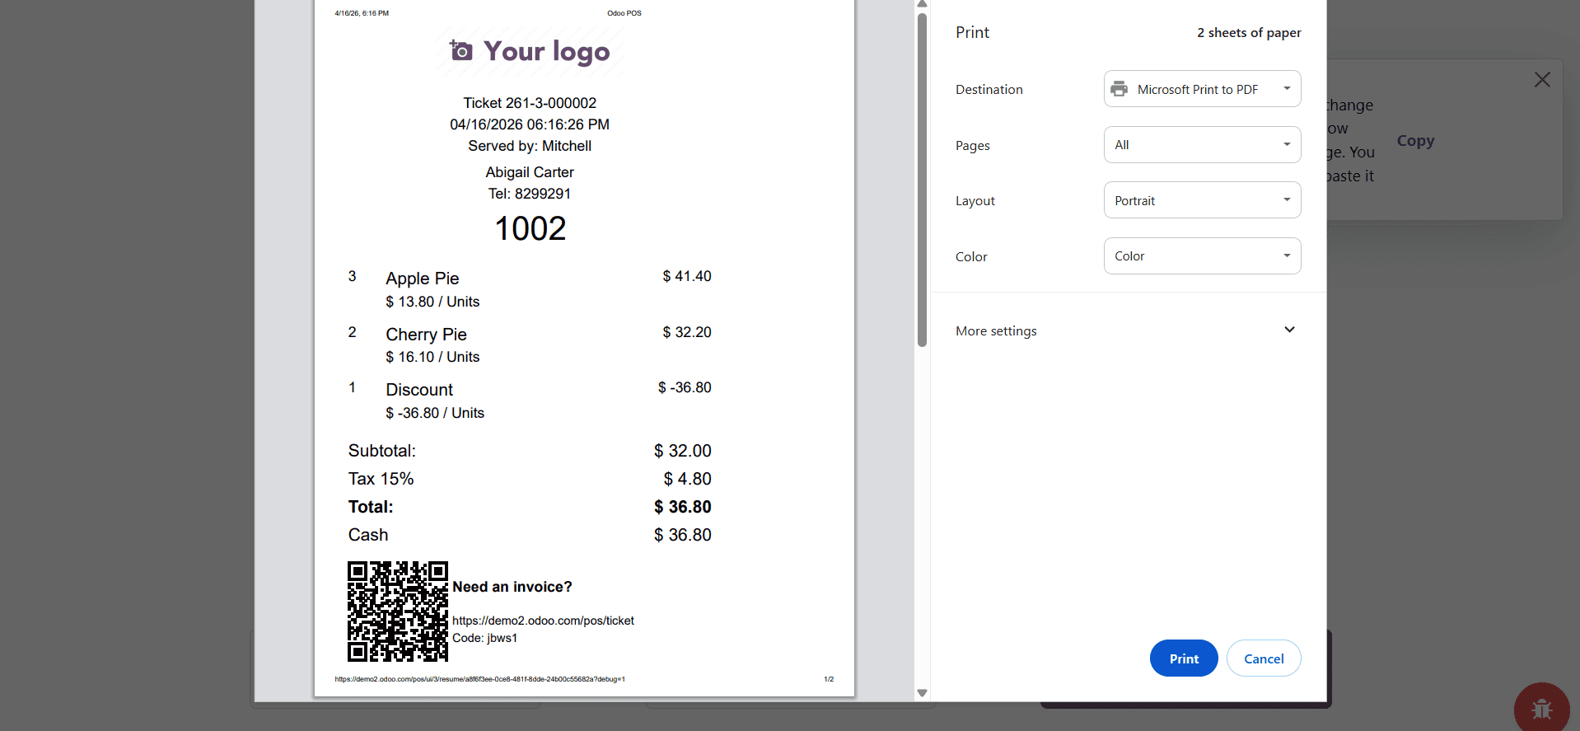Click page number 1/2 in footer

pyautogui.click(x=829, y=679)
